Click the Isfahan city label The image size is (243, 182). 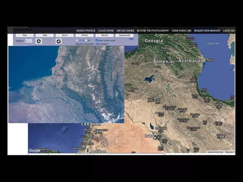tap(221, 135)
